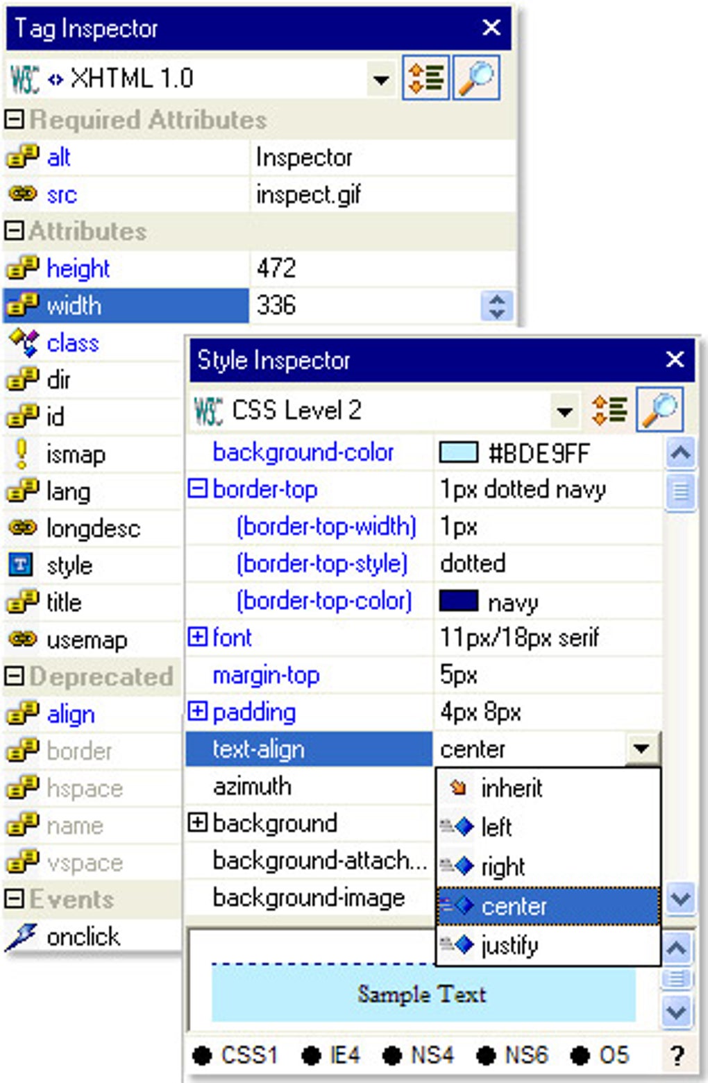Click the Tag Inspector magnifier search icon

click(476, 78)
